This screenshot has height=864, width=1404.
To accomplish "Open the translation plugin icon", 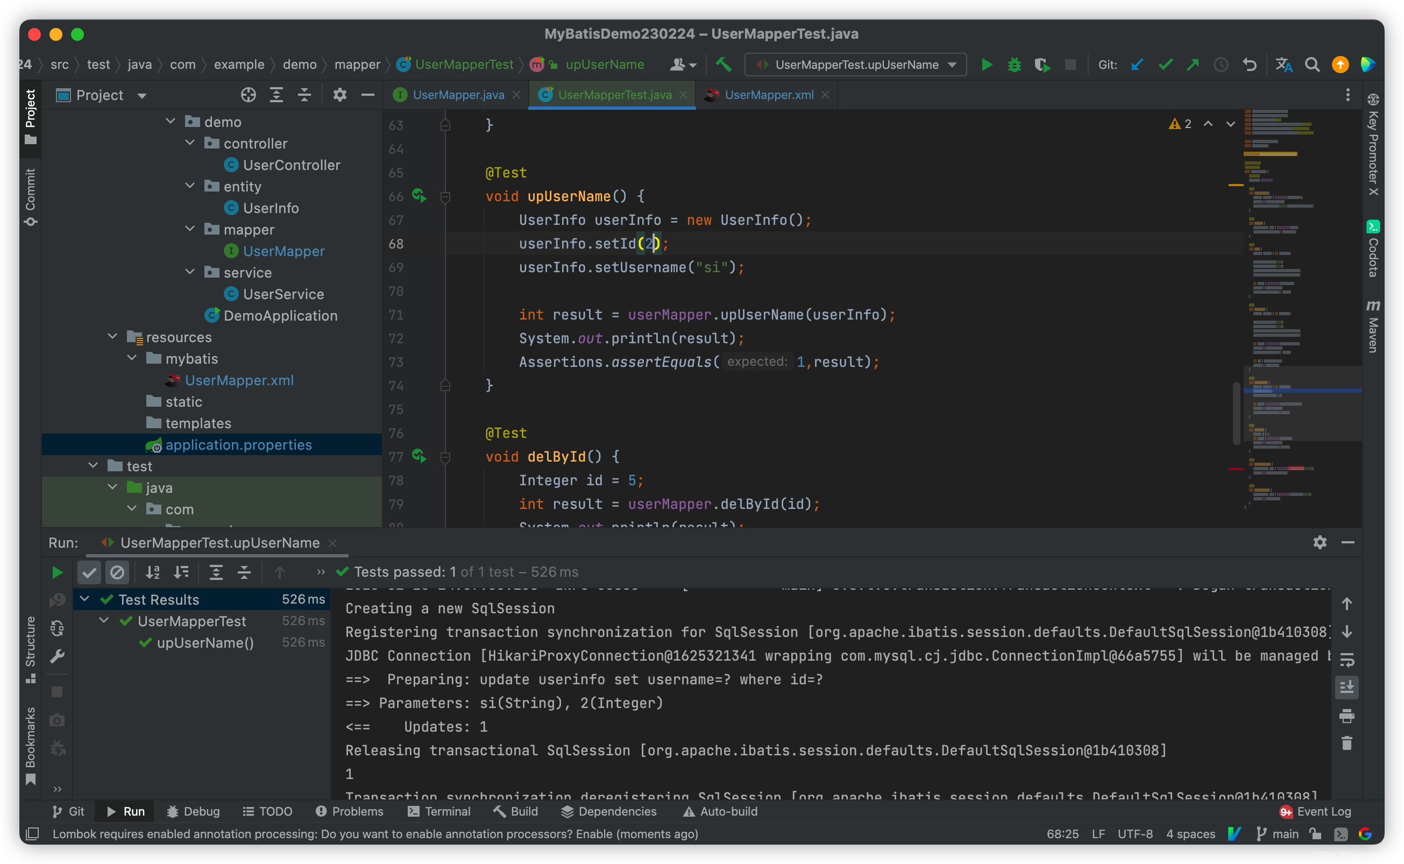I will pos(1284,65).
